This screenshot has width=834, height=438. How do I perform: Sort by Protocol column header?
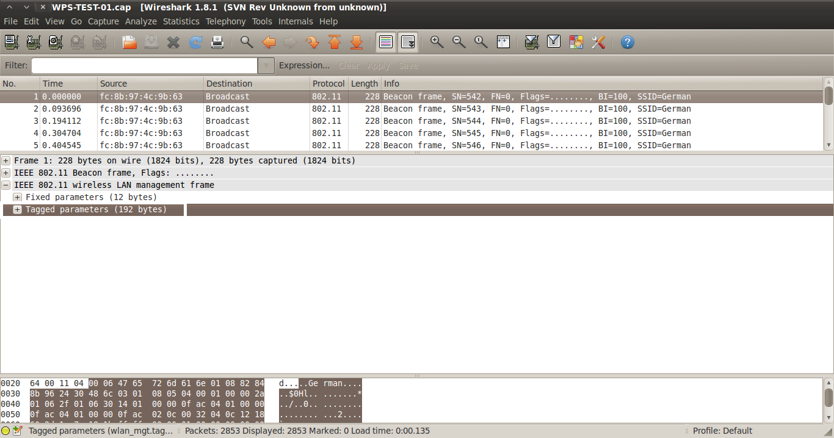329,84
